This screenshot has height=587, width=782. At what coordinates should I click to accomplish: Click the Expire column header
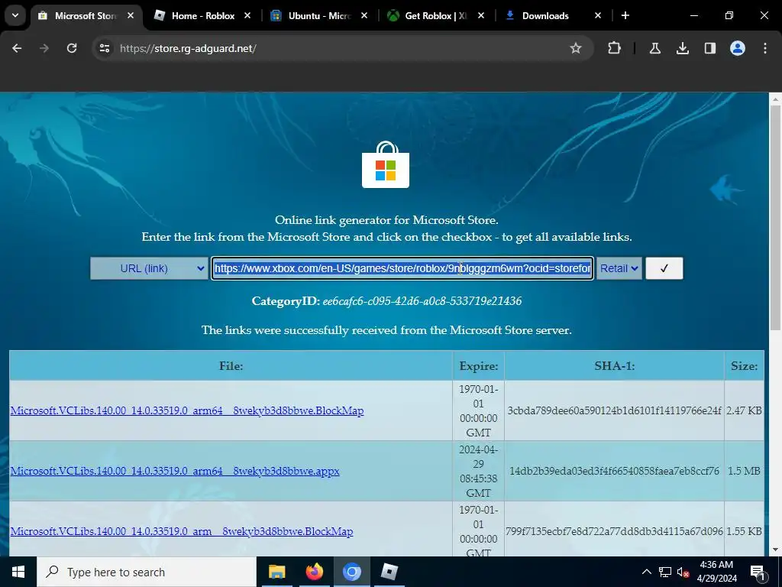[479, 366]
